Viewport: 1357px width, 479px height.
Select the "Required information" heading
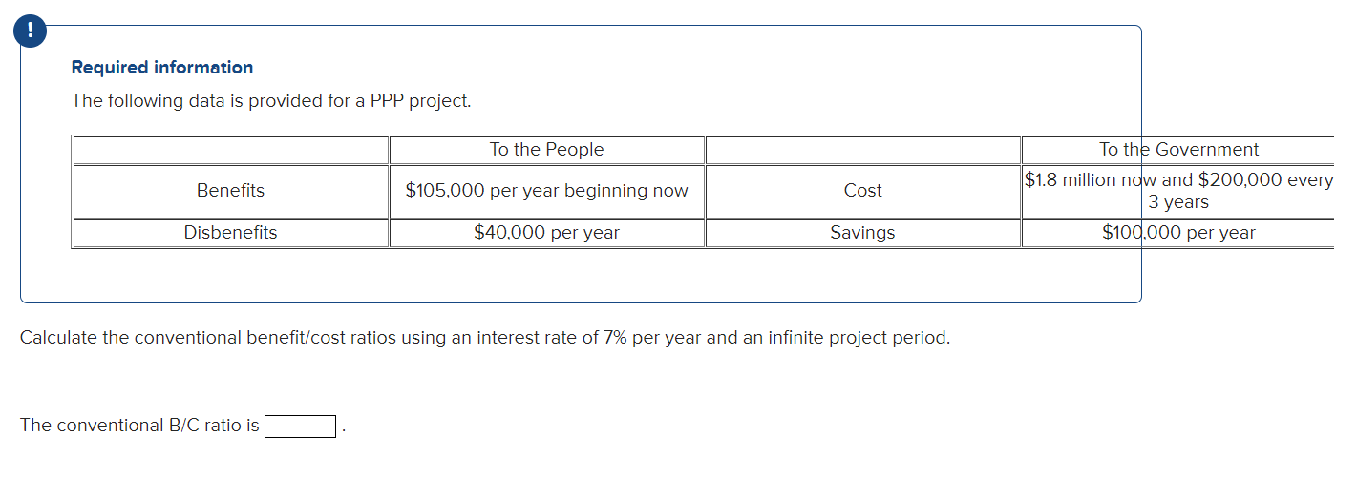tap(162, 68)
